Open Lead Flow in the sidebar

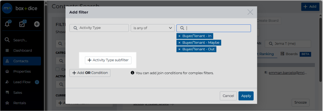click(22, 82)
